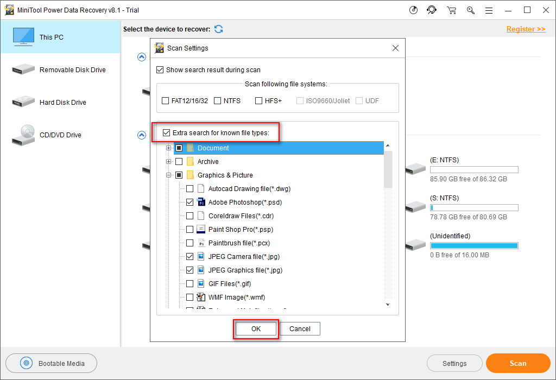Click the register key icon
Screen dimensions: 556x380
[x=471, y=10]
